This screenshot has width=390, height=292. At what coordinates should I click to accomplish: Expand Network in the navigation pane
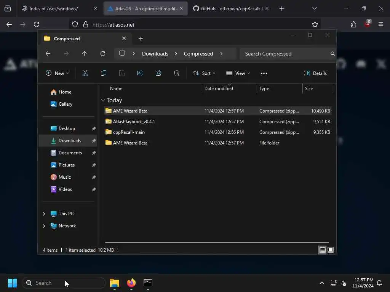click(44, 226)
